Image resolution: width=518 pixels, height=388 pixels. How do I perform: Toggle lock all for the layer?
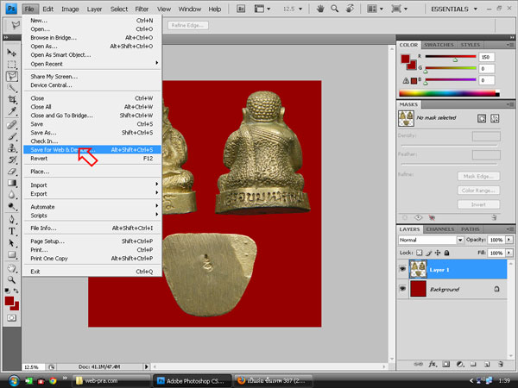(x=446, y=253)
